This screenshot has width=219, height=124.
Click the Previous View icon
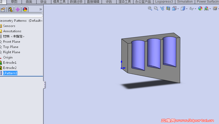click(x=162, y=8)
